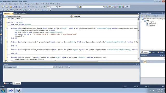Click the code editor vertical scrollbar thumb
The image size is (166, 93).
click(x=139, y=30)
